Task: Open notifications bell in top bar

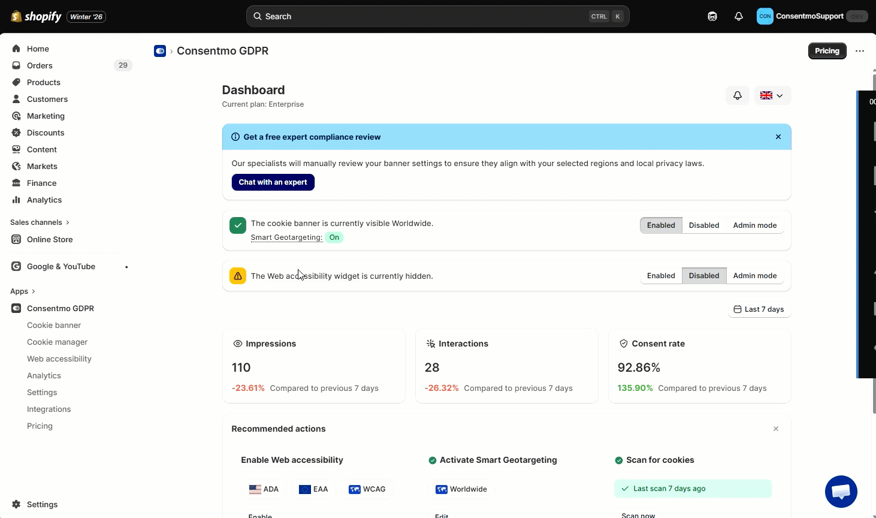Action: pos(738,16)
